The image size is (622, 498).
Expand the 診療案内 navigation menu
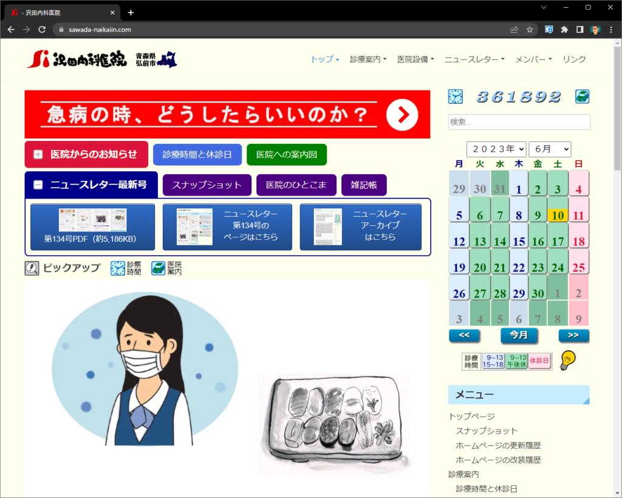pos(368,59)
